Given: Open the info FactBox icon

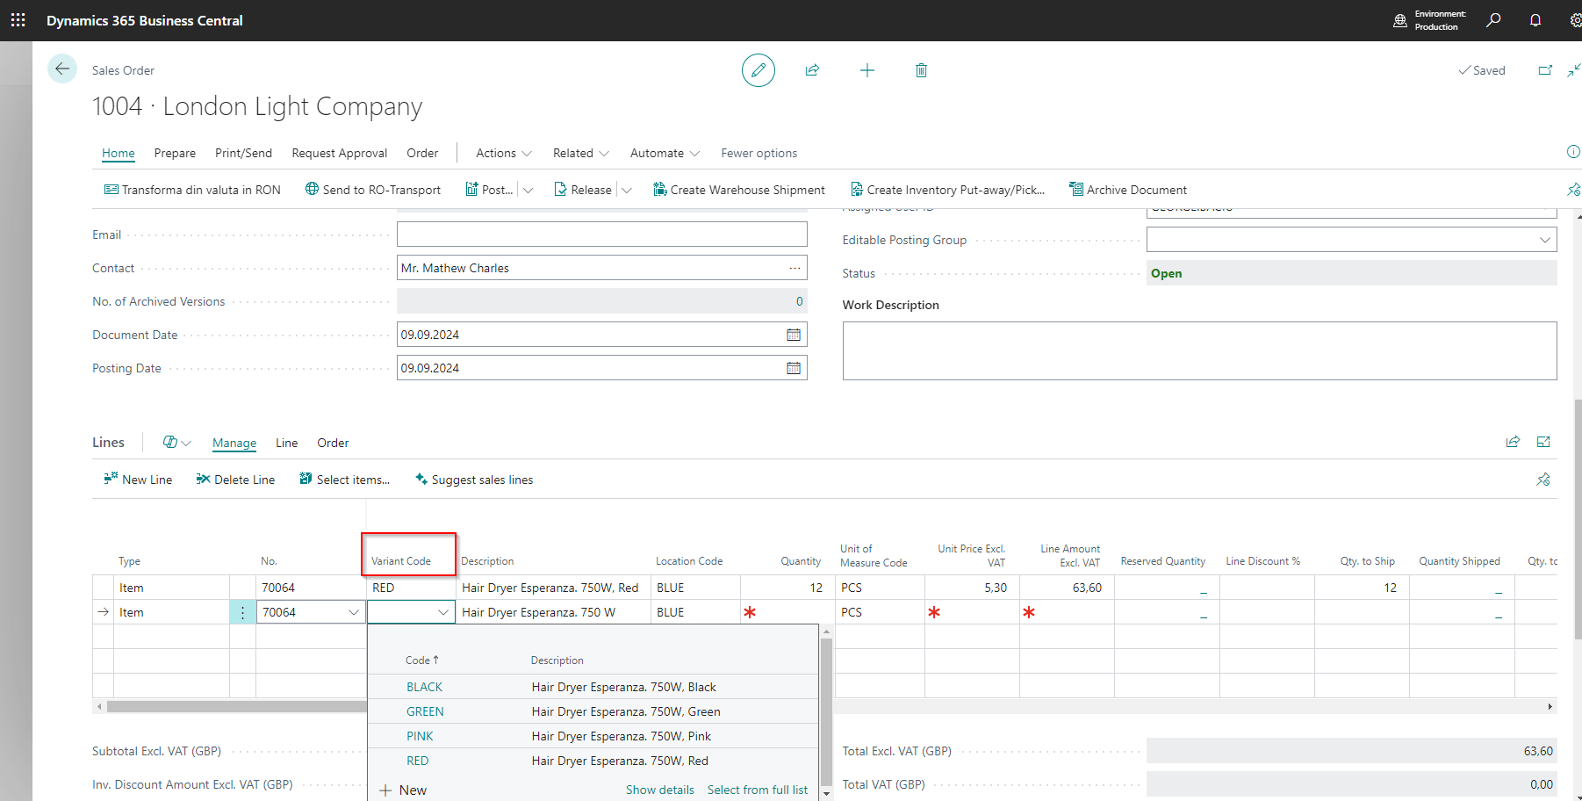Looking at the screenshot, I should [x=1573, y=152].
